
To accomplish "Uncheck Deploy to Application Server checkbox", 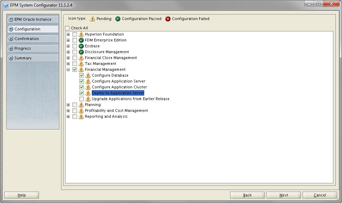I will pyautogui.click(x=81, y=93).
